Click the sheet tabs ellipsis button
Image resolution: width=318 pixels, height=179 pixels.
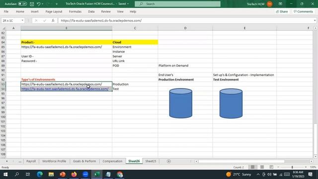pos(20,161)
